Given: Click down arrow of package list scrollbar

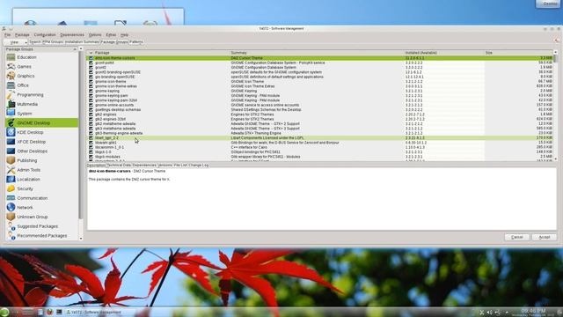Looking at the screenshot, I should [555, 158].
